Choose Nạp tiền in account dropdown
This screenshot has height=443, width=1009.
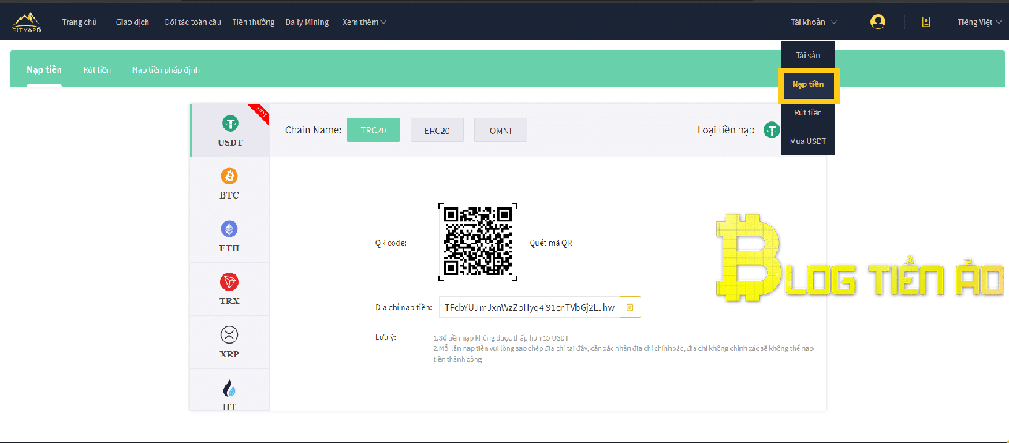coord(808,84)
